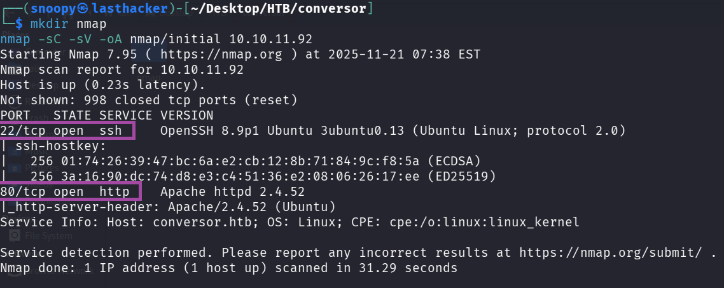Click the highlighted 80/tcp open http box

tap(70, 191)
